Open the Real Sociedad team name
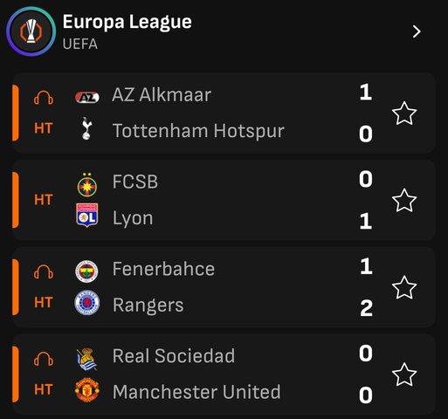The height and width of the screenshot is (419, 448). tap(174, 356)
